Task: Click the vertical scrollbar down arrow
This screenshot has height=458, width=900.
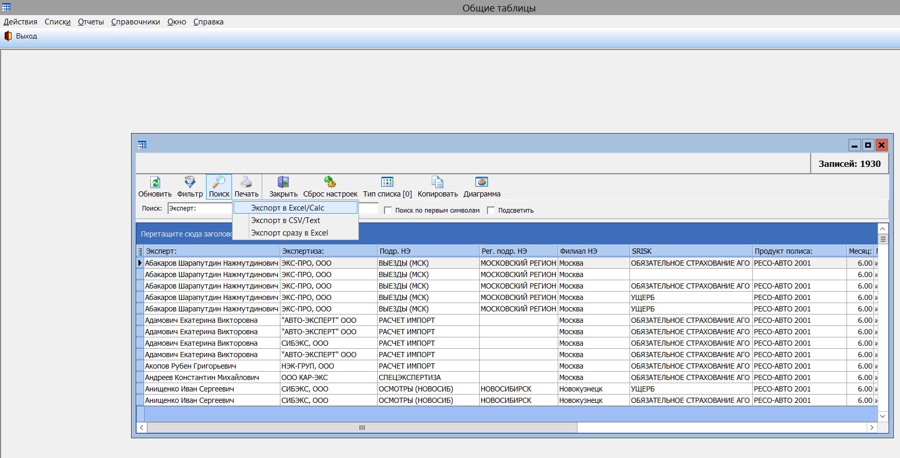Action: point(883,416)
